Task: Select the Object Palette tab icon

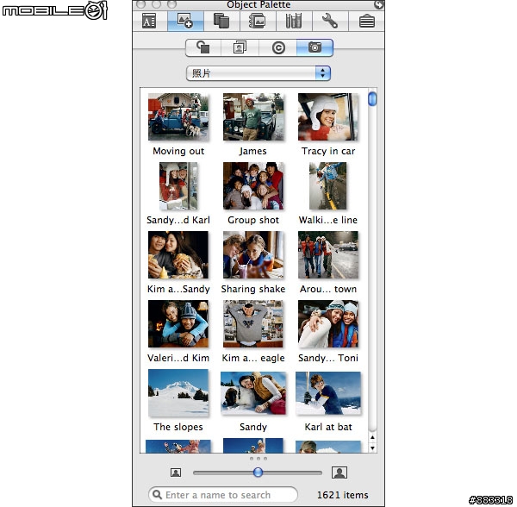Action: click(185, 22)
